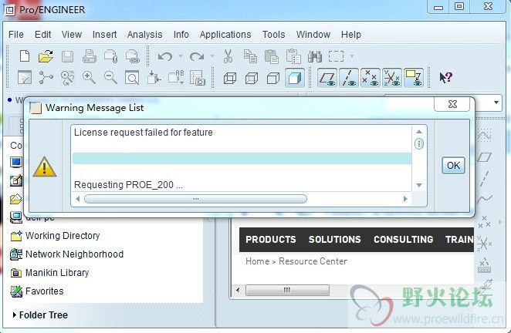This screenshot has width=511, height=333.
Task: Click the warning list horizontal scrollbar thumb
Action: [x=195, y=199]
